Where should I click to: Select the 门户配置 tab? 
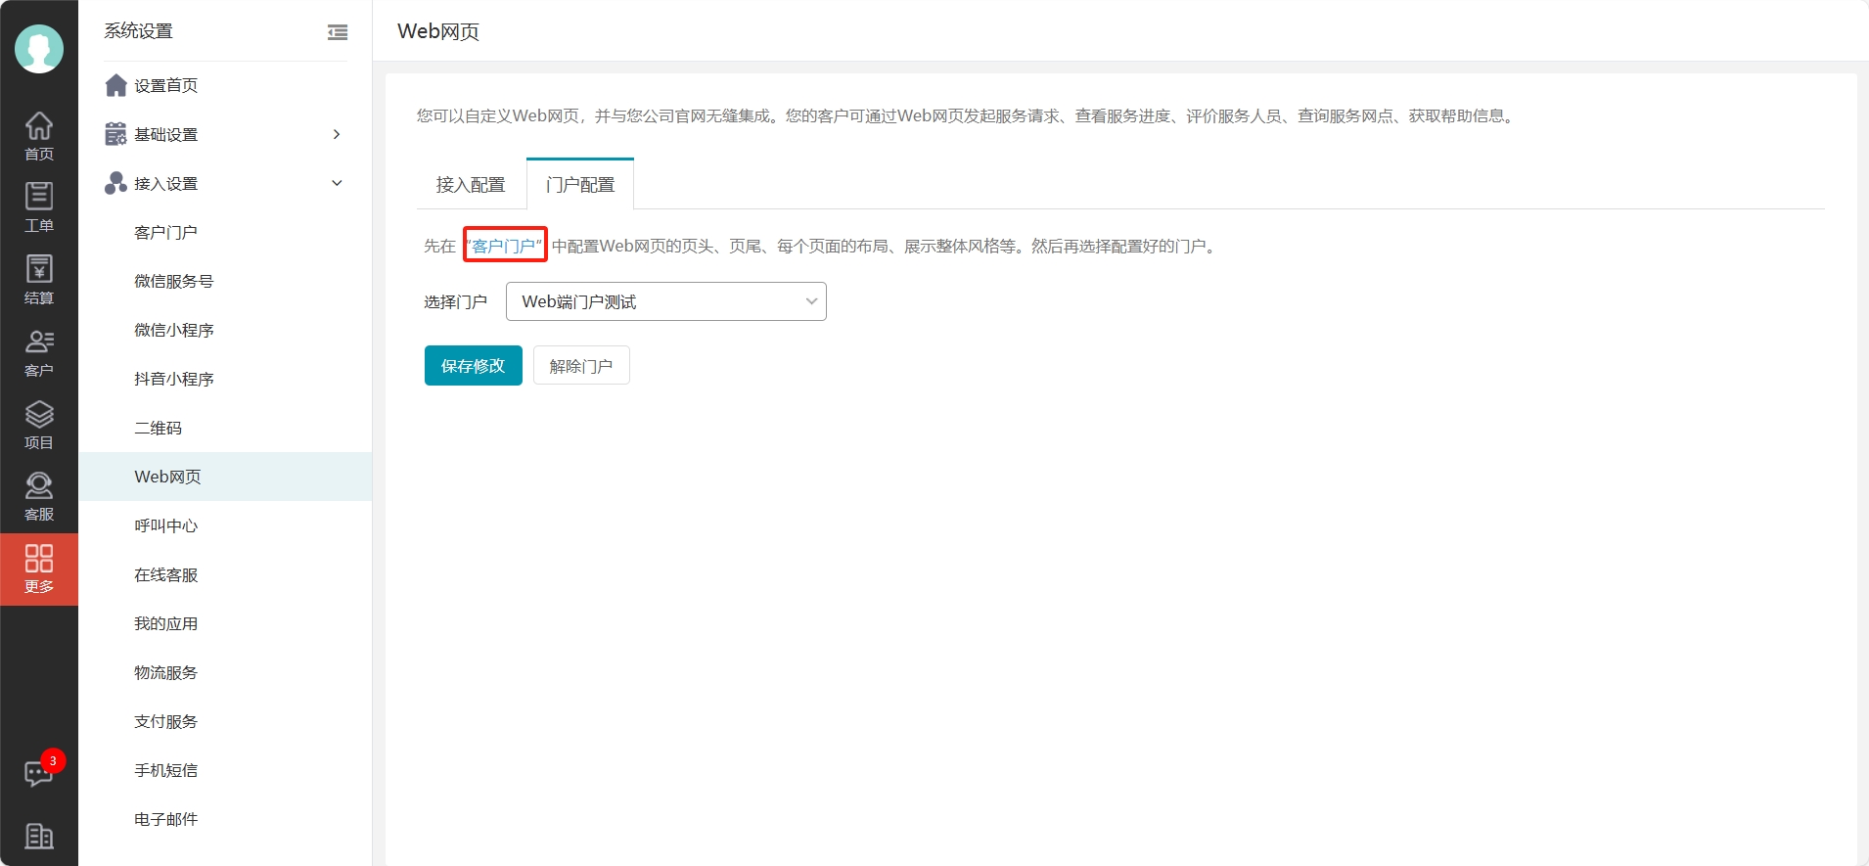580,185
